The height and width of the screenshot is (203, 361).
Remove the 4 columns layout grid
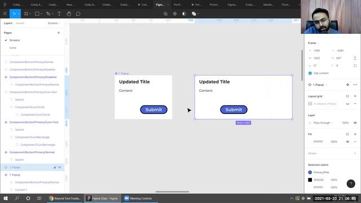coord(355,104)
